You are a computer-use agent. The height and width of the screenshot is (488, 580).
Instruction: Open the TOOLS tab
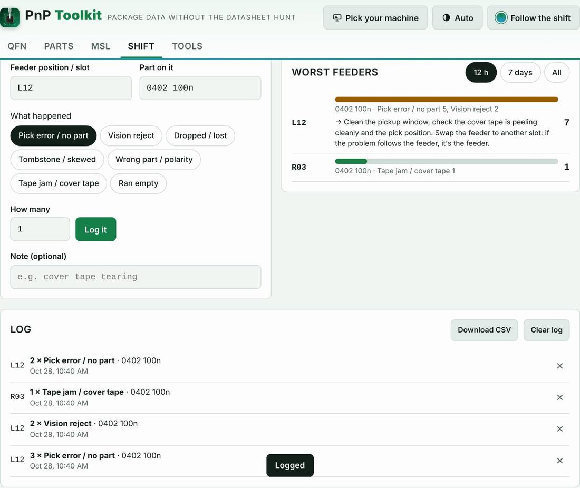pyautogui.click(x=187, y=46)
